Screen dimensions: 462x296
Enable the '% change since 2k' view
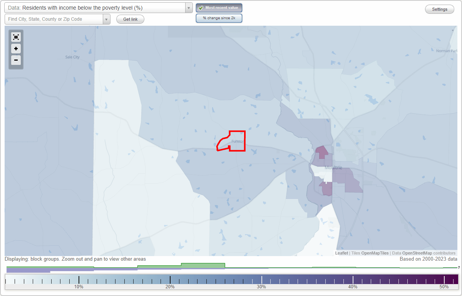[219, 18]
